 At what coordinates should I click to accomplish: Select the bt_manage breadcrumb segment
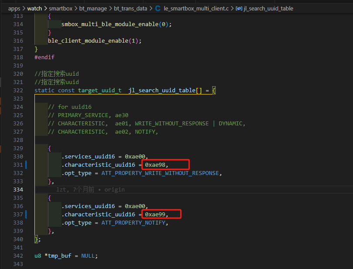click(x=93, y=9)
